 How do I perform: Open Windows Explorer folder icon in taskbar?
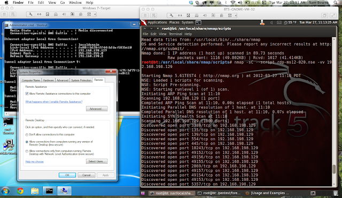tap(35, 191)
